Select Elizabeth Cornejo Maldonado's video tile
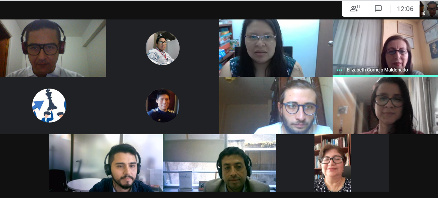This screenshot has width=438, height=198. (x=385, y=48)
